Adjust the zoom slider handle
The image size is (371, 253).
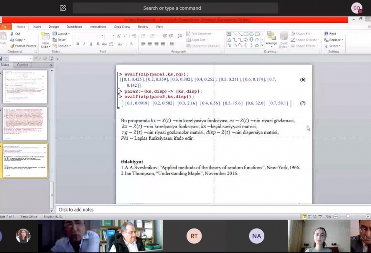click(x=348, y=216)
